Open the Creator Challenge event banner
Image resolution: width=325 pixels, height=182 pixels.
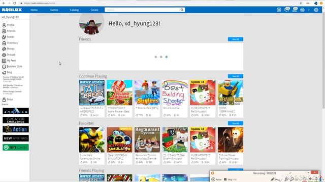click(16, 120)
